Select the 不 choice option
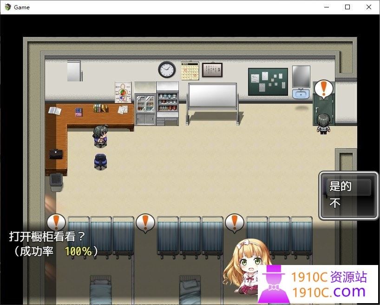Screen dimensions: 380x305 point(336,203)
